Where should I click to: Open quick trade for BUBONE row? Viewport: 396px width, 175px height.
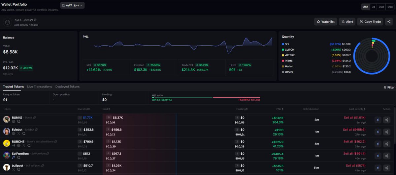[x=378, y=143]
